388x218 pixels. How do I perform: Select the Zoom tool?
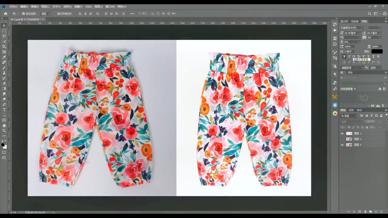click(4, 130)
